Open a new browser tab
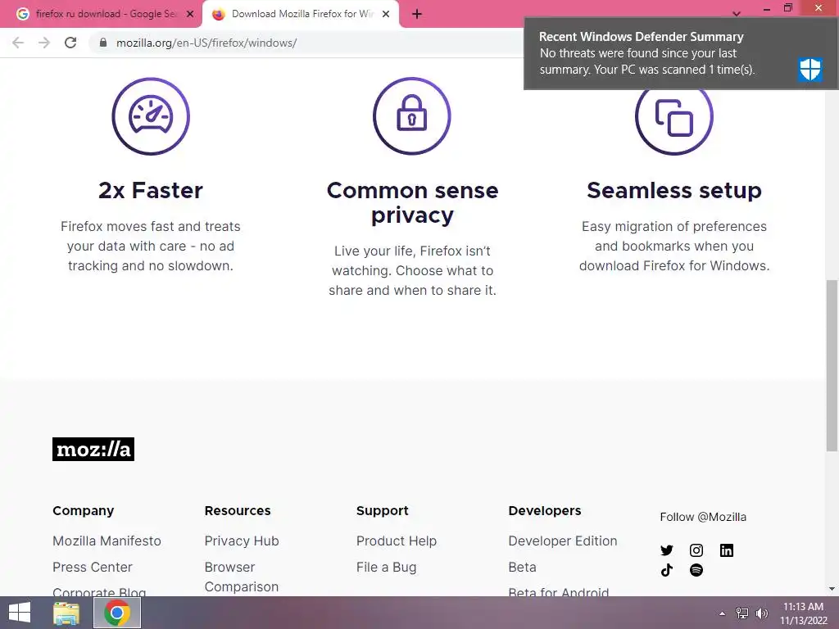839x629 pixels. [417, 15]
